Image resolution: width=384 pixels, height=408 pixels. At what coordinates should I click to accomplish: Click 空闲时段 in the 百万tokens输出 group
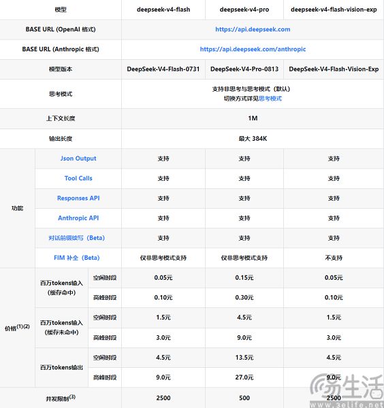tap(105, 358)
